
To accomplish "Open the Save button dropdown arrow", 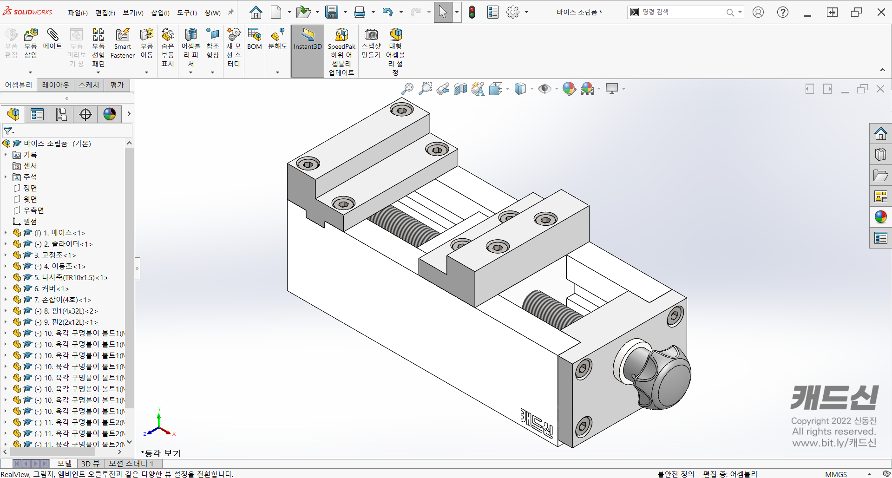I will point(345,12).
